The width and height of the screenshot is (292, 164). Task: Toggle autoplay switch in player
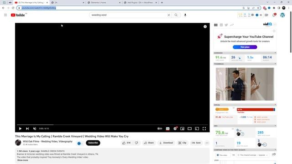point(160,128)
